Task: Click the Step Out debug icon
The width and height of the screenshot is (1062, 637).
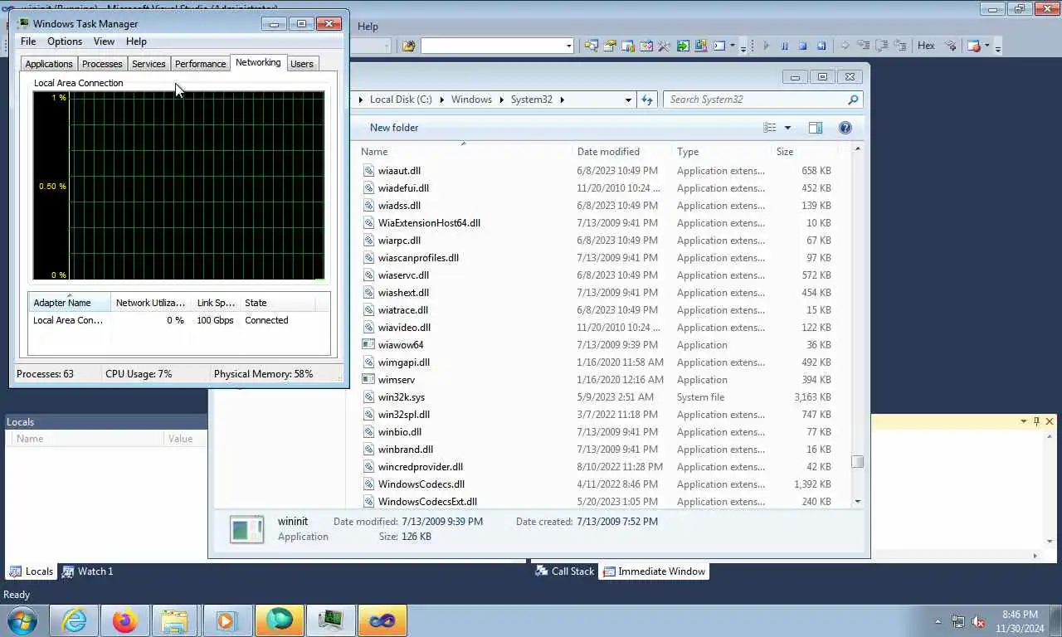Action: click(x=900, y=46)
